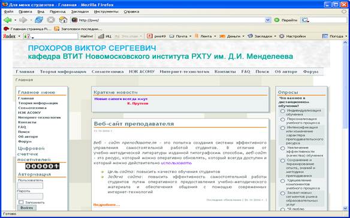Click the green Перейти go icon
The width and height of the screenshot is (350, 218).
(276, 20)
